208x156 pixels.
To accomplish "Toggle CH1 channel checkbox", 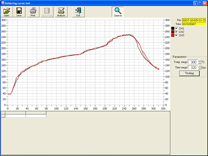I will pos(176,28).
